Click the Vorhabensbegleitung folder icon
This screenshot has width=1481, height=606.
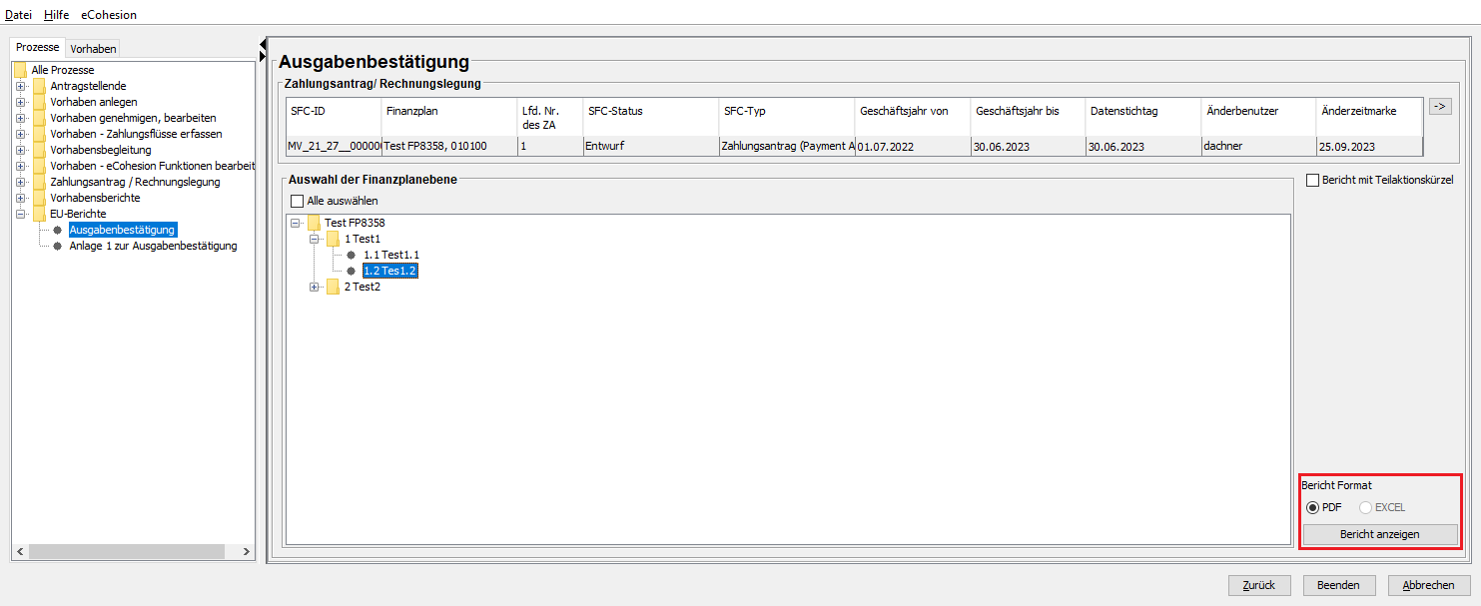tap(39, 150)
